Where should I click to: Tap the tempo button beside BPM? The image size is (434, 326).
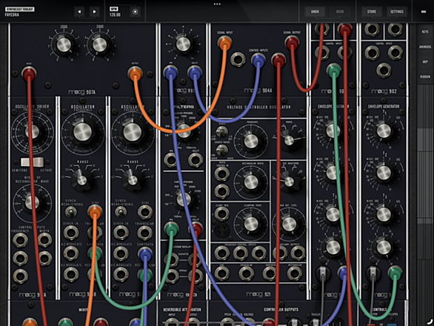(135, 12)
